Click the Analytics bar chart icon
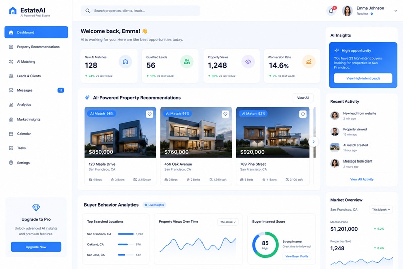Image resolution: width=403 pixels, height=269 pixels. pos(11,105)
